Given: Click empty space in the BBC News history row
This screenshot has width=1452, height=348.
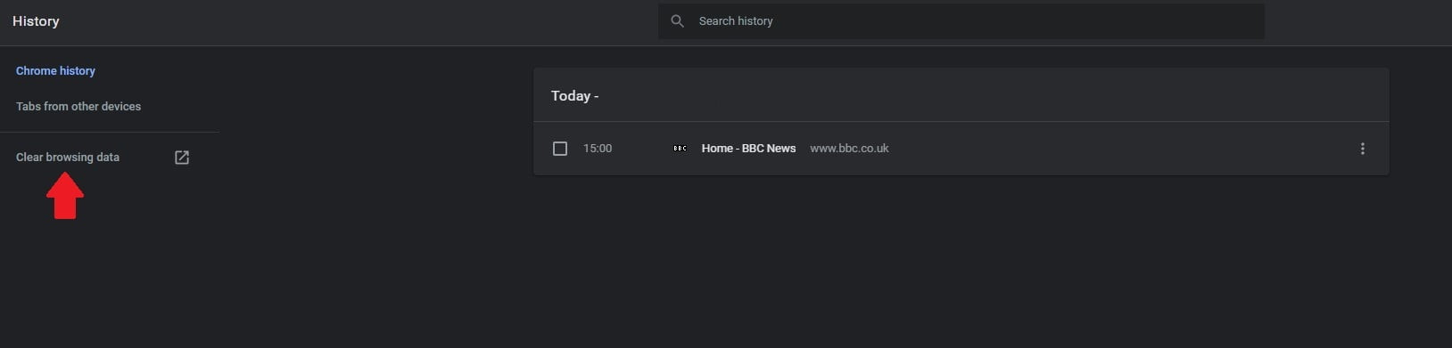Looking at the screenshot, I should tap(1115, 149).
